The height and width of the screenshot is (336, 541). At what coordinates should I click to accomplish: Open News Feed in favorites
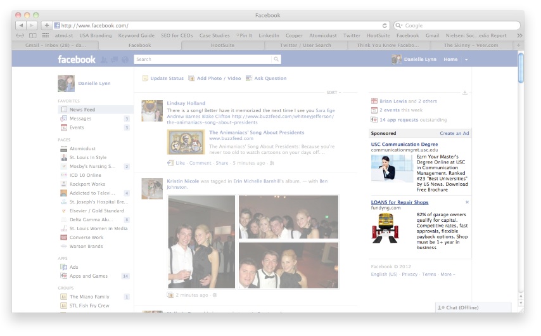tap(96, 110)
